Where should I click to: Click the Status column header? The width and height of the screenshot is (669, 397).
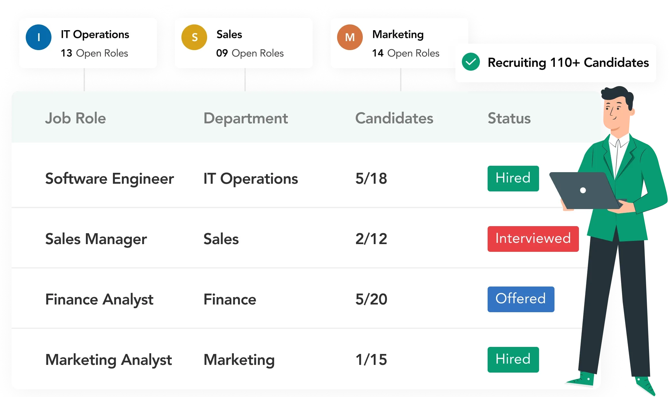click(509, 118)
